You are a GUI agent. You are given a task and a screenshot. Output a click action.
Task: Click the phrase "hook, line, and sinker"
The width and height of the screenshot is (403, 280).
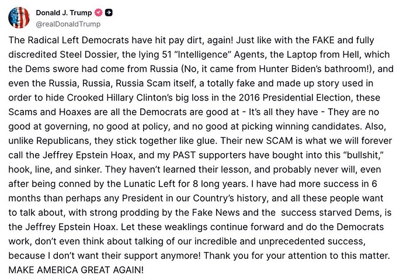(54, 170)
